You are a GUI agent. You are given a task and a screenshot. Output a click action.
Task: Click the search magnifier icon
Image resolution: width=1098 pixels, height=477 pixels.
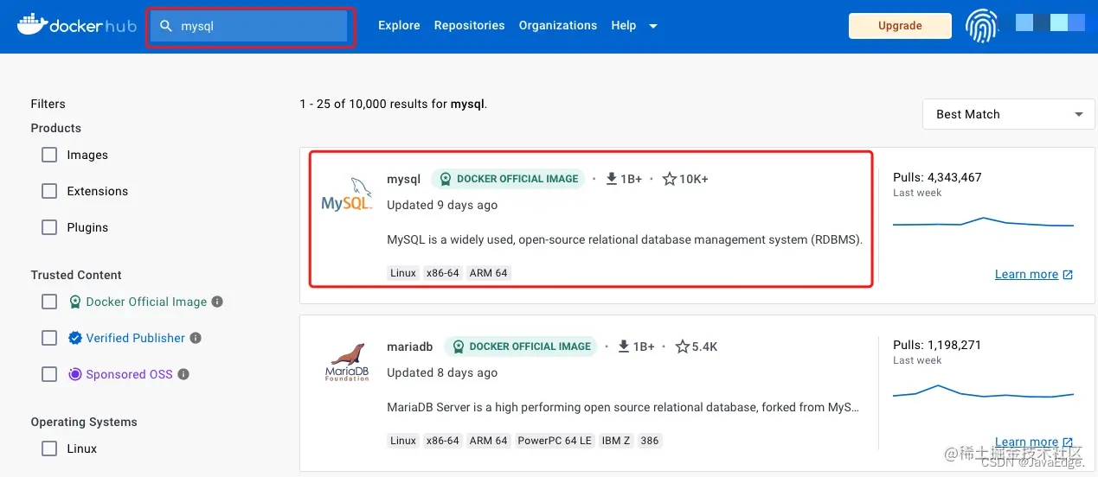tap(166, 26)
